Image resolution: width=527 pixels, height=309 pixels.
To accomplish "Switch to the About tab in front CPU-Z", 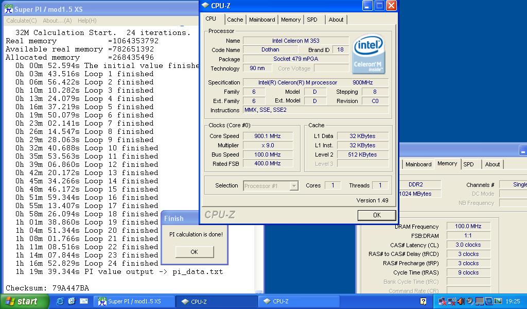I will point(336,20).
